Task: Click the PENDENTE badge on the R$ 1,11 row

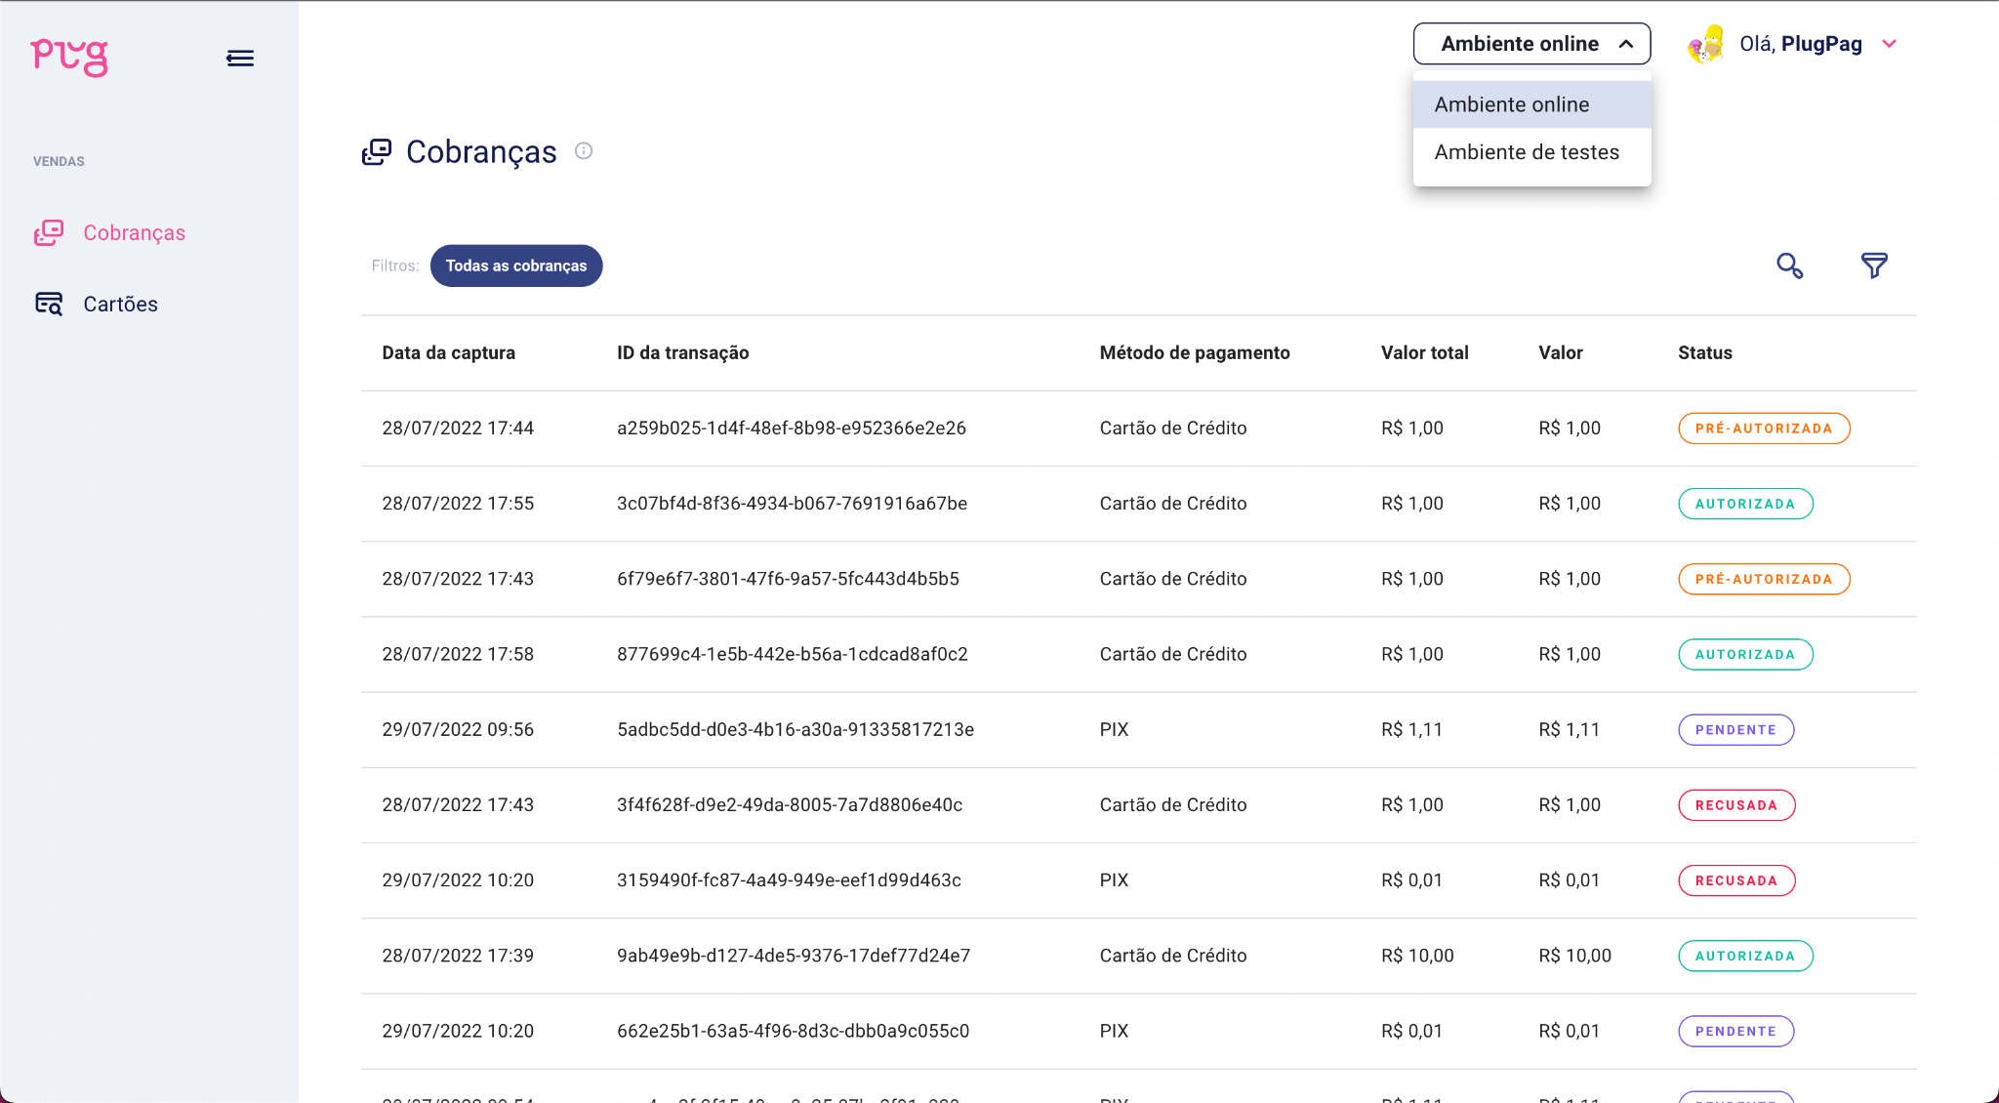Action: (1735, 729)
